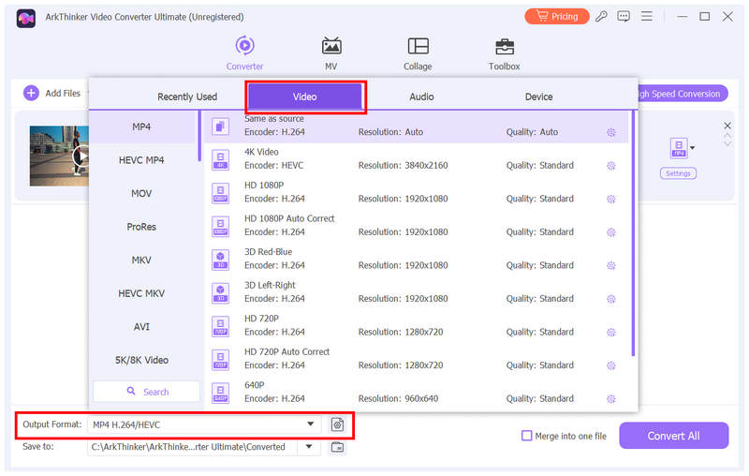Open settings gear for Same as source
The width and height of the screenshot is (749, 476).
(x=611, y=132)
